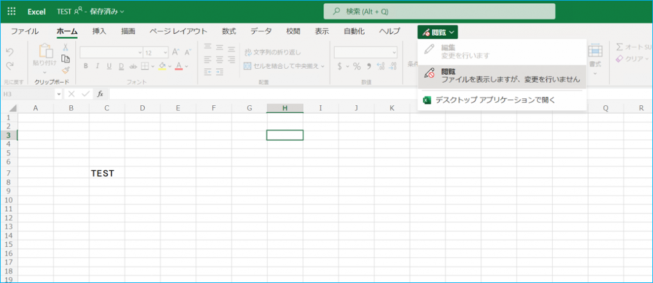Expand the Name Box dropdown arrow
This screenshot has width=653, height=283.
(x=59, y=94)
